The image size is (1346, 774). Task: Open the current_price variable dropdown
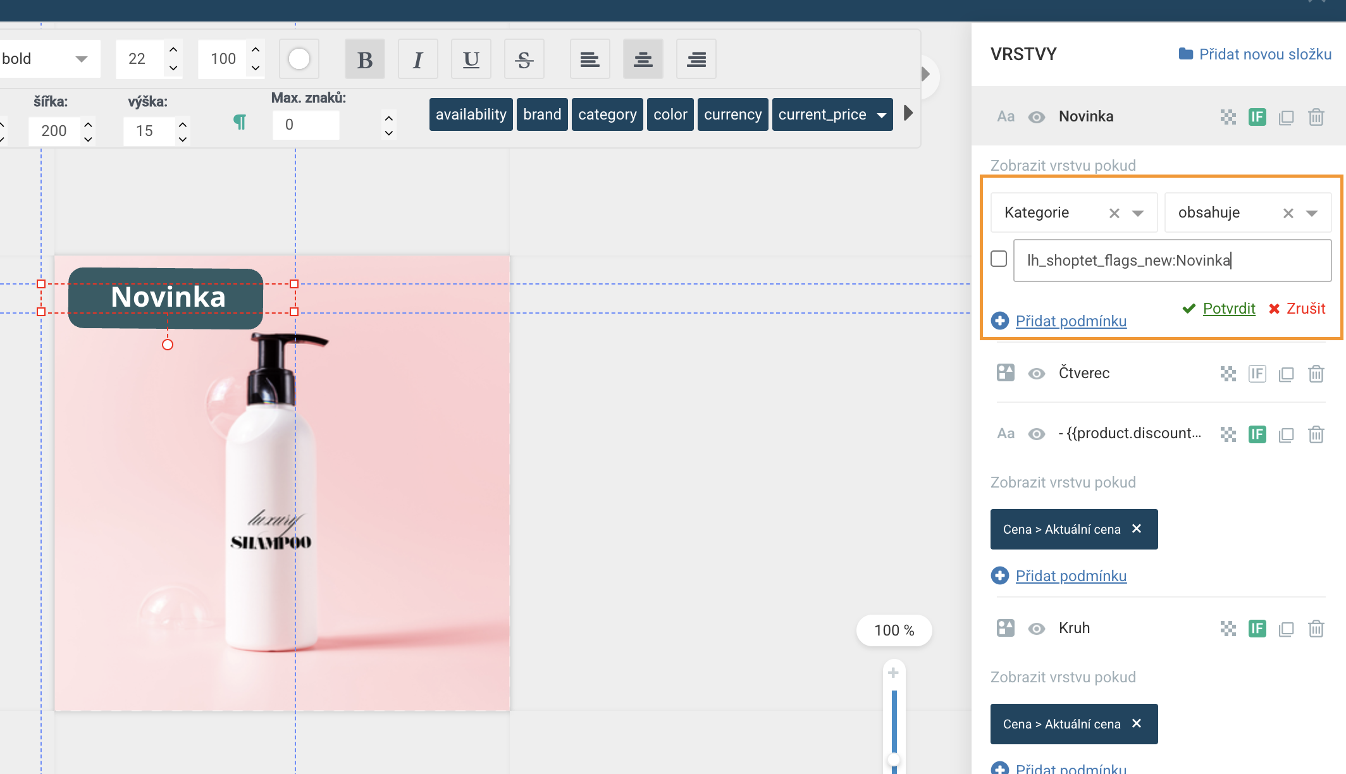(x=882, y=115)
